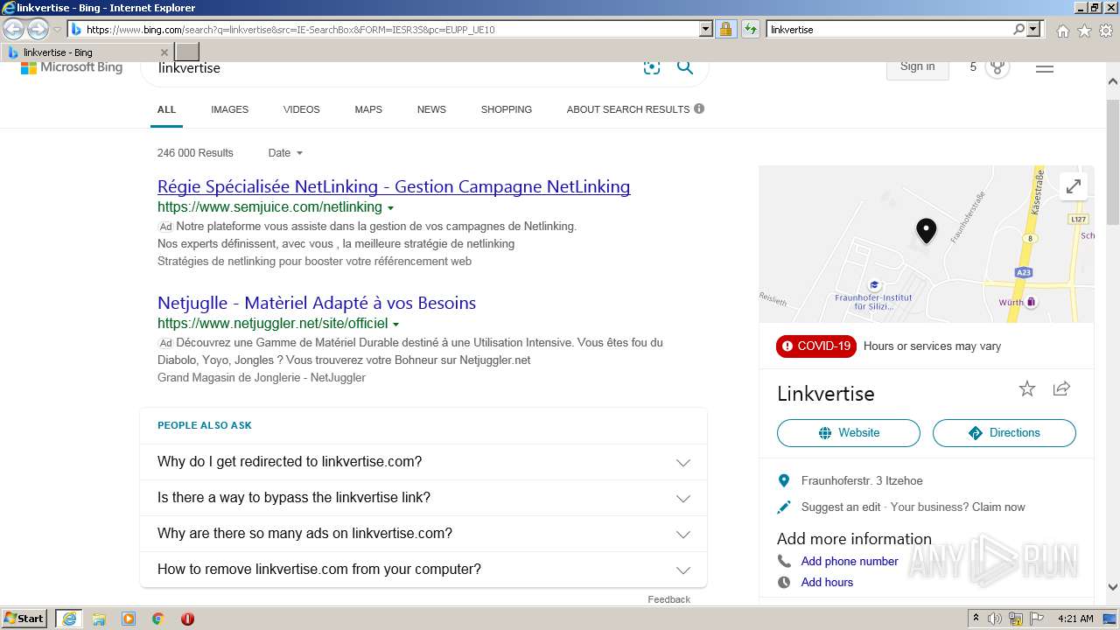The width and height of the screenshot is (1120, 630).
Task: Launch the media player from the taskbar
Action: [129, 619]
